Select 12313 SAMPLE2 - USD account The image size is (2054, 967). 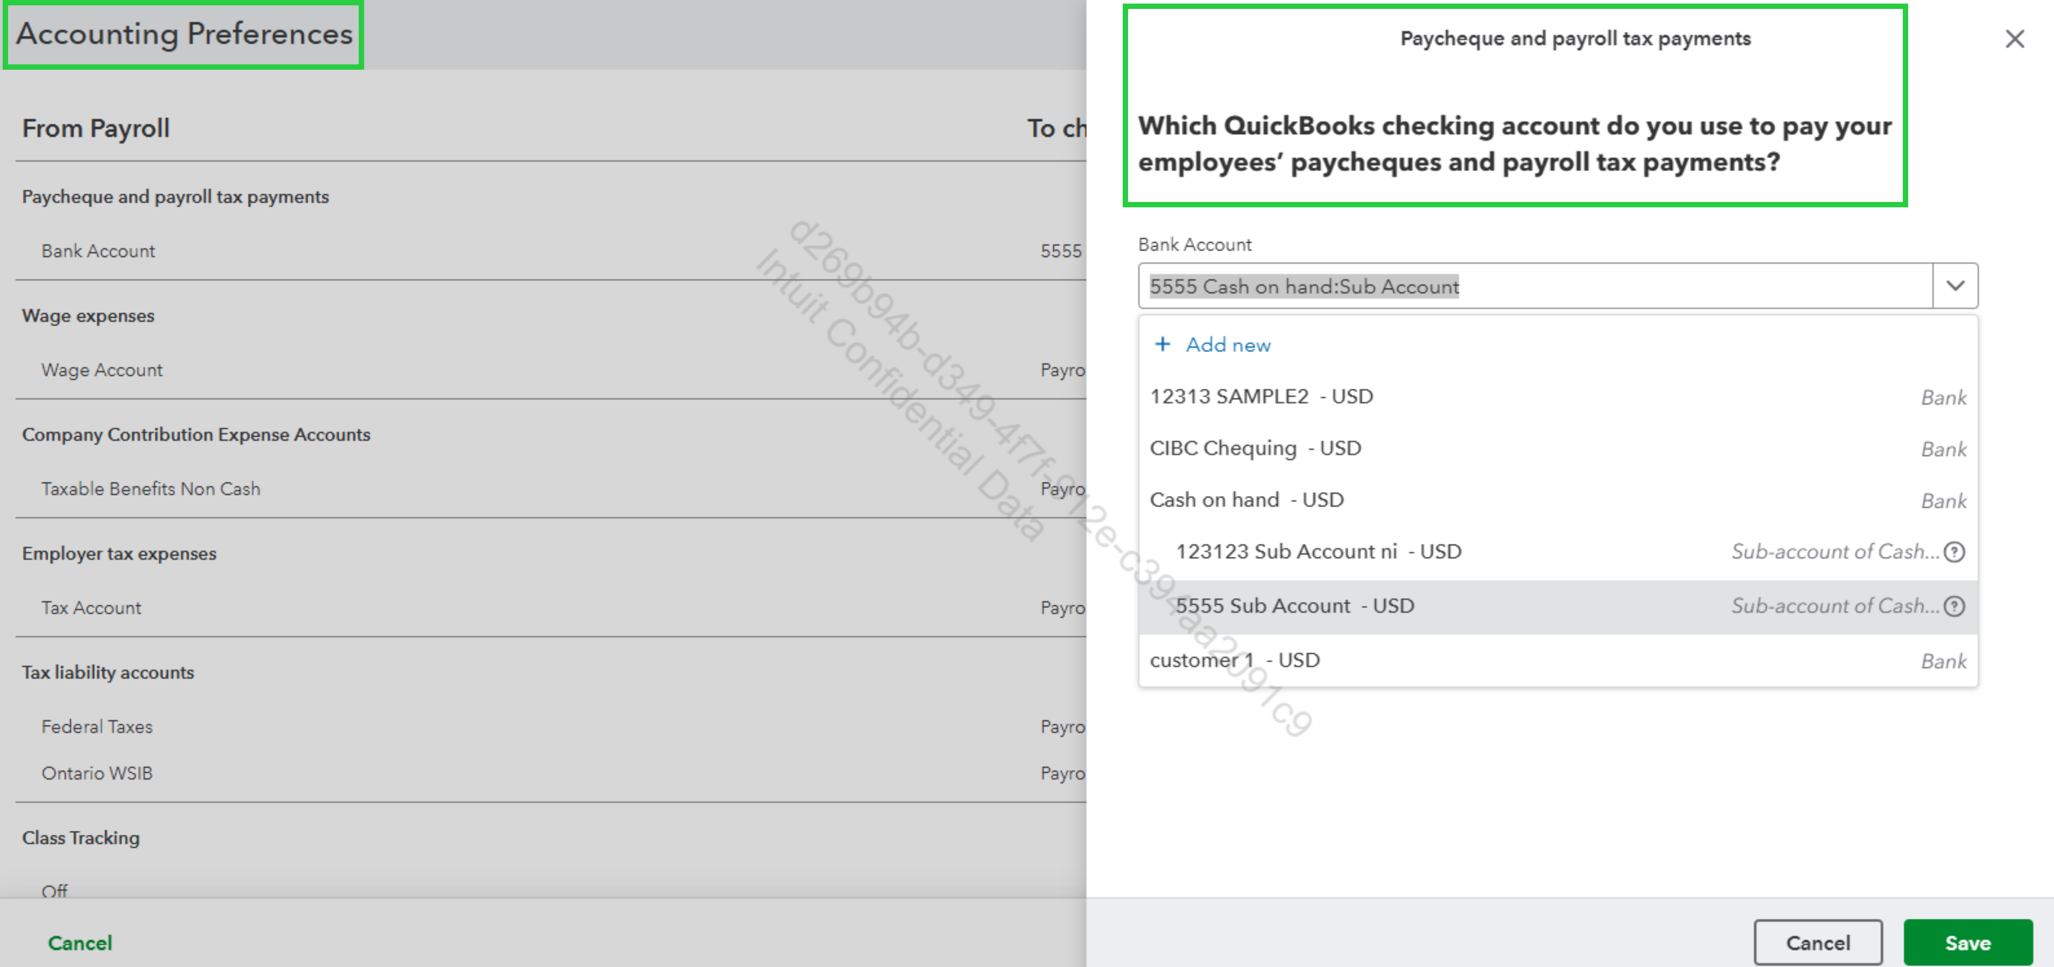coord(1558,397)
